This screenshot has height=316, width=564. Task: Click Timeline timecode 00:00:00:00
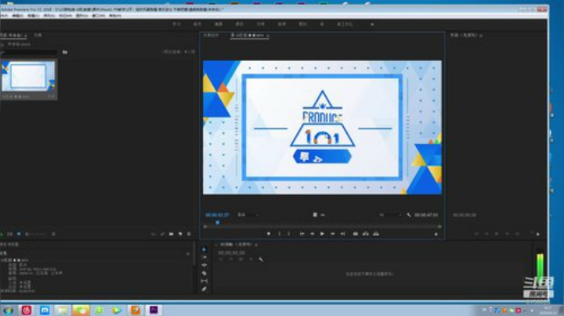(x=231, y=253)
